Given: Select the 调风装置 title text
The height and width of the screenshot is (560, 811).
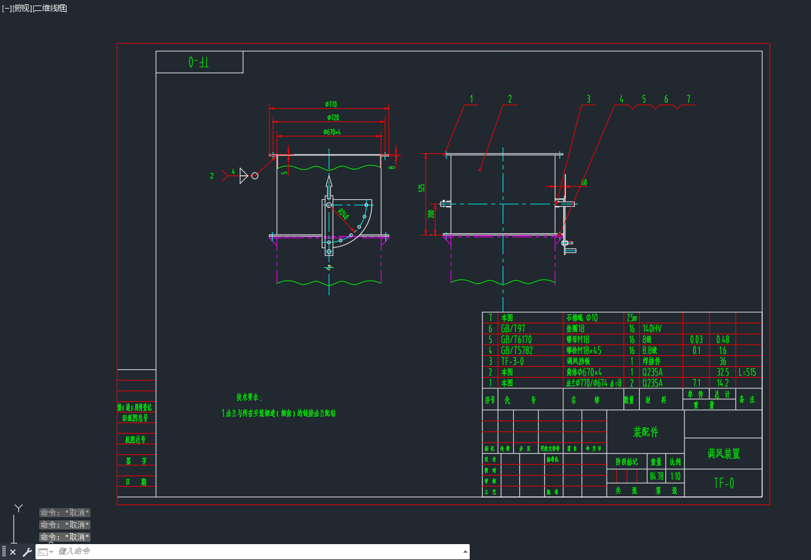Looking at the screenshot, I should pyautogui.click(x=724, y=454).
